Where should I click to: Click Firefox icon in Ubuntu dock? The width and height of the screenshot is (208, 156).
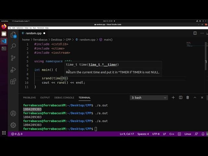coord(4,26)
